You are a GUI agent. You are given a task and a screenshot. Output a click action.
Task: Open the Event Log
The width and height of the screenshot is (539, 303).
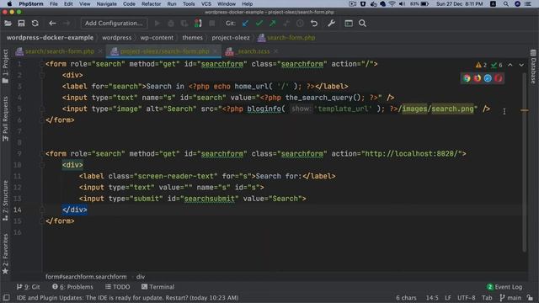pyautogui.click(x=504, y=287)
